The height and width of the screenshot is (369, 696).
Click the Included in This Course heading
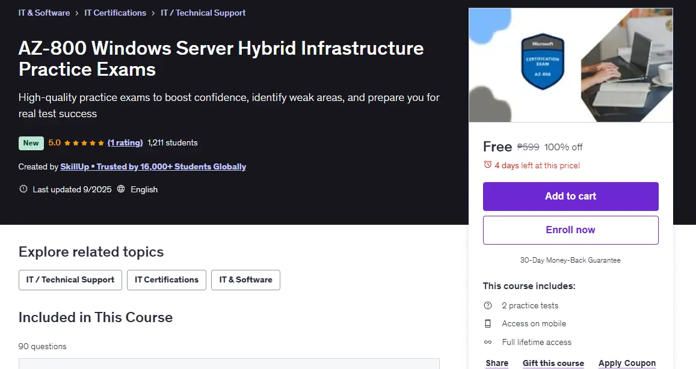(96, 317)
